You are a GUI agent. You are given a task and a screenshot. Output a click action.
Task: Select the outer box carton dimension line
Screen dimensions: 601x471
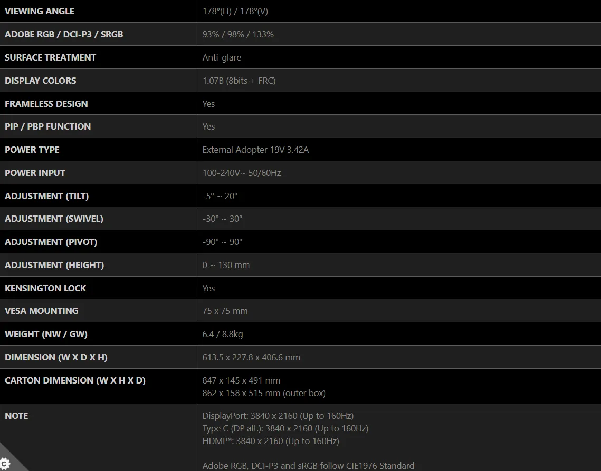[264, 393]
